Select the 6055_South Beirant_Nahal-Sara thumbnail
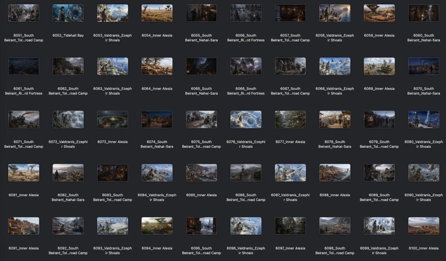 (201, 13)
